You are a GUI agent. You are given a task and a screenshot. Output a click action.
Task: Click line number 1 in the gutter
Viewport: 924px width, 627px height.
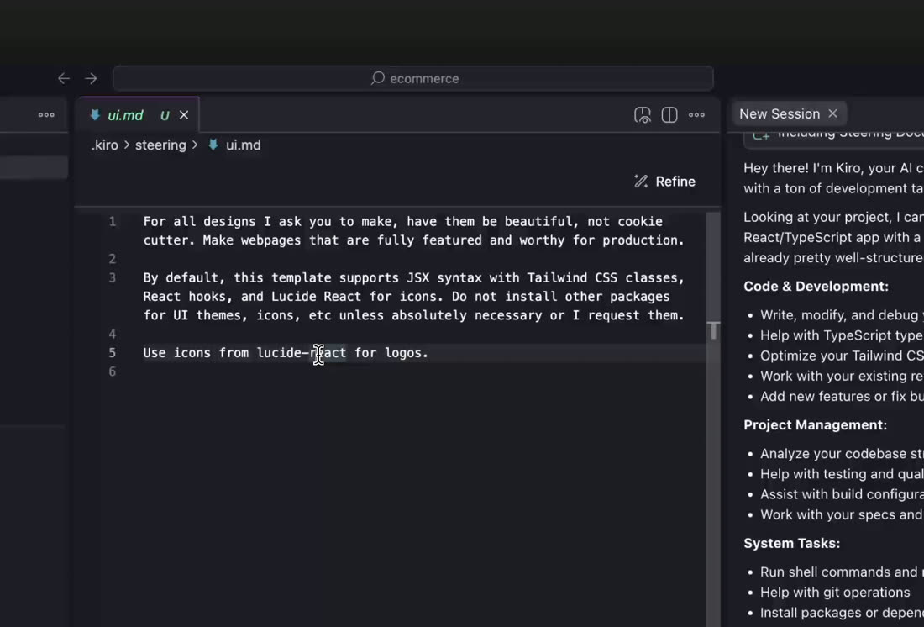tap(113, 222)
